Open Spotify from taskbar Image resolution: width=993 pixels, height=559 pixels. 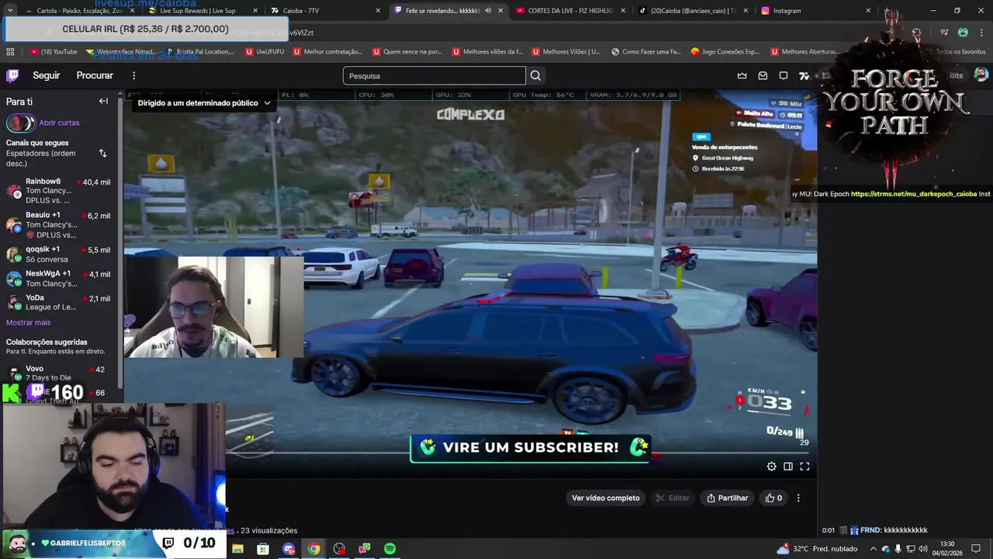[x=389, y=549]
